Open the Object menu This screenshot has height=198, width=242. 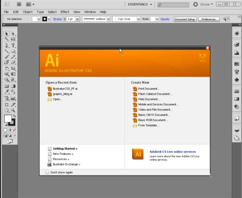(28, 12)
